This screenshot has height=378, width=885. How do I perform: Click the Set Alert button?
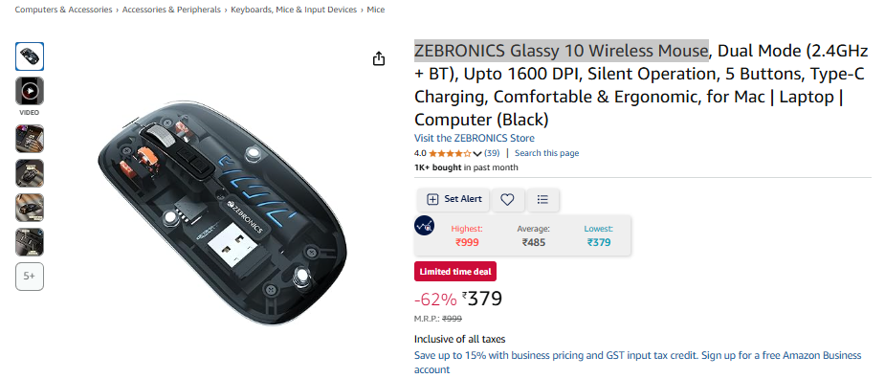point(454,199)
